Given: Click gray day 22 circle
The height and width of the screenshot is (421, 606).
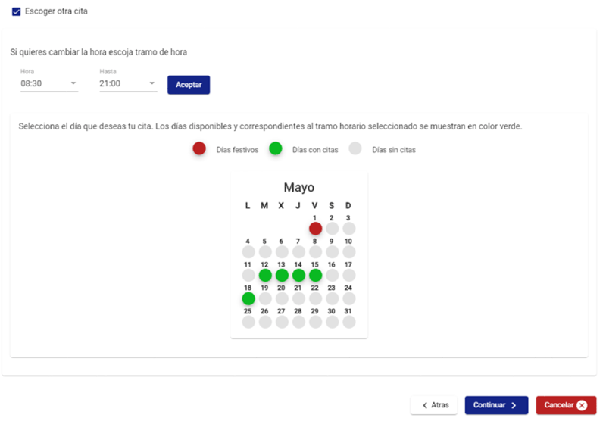Looking at the screenshot, I should click(315, 298).
